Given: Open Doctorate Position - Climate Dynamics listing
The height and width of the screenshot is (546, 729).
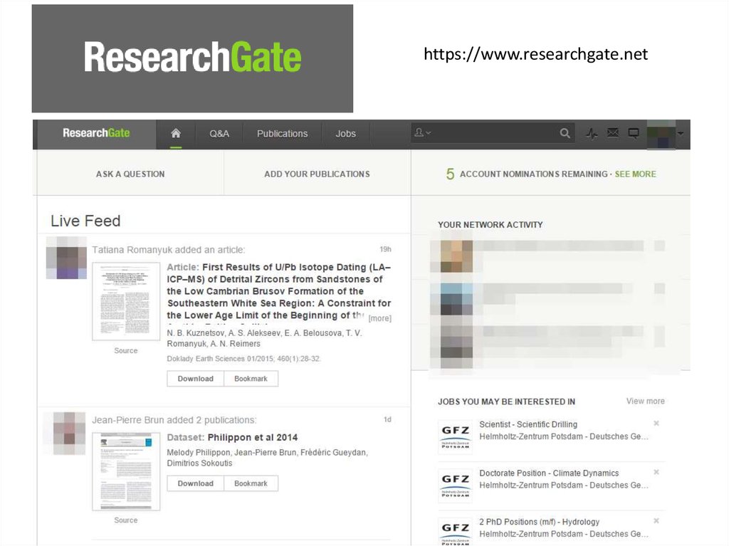Looking at the screenshot, I should [x=549, y=473].
